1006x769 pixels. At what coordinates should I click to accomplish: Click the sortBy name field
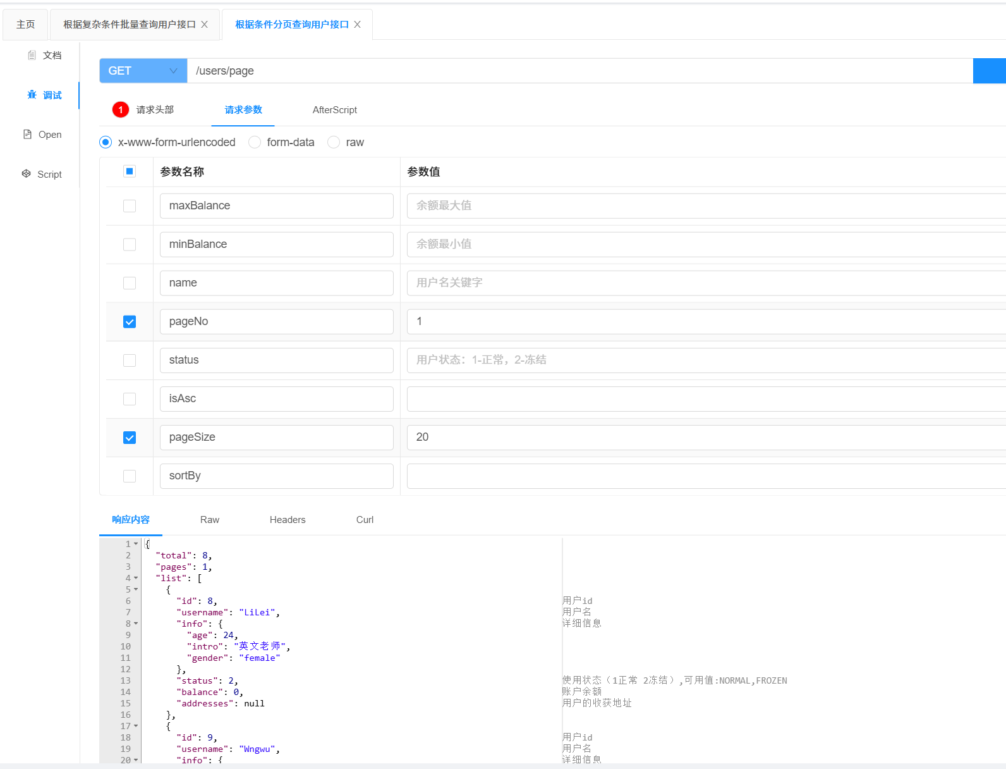coord(277,476)
